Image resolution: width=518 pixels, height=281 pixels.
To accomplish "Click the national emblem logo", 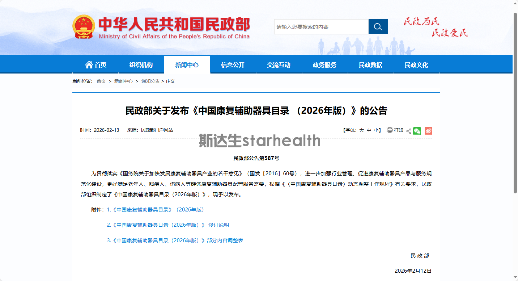I will pyautogui.click(x=84, y=27).
